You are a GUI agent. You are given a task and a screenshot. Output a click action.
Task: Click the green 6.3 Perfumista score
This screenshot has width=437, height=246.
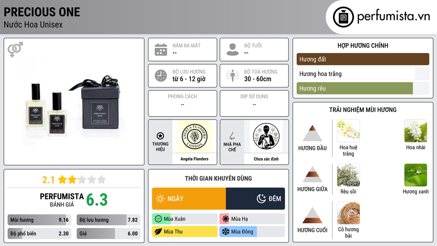[x=97, y=200]
